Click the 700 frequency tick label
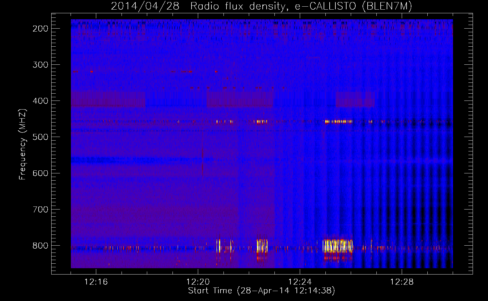The height and width of the screenshot is (301, 488). point(40,209)
